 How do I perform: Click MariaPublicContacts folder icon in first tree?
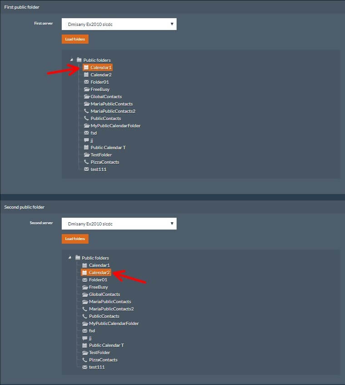(87, 104)
